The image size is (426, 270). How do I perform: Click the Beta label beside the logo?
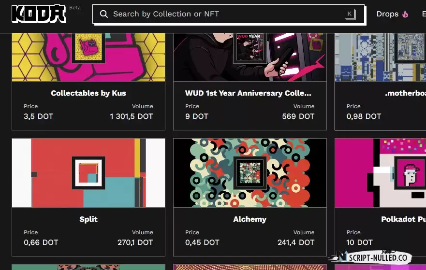[75, 8]
